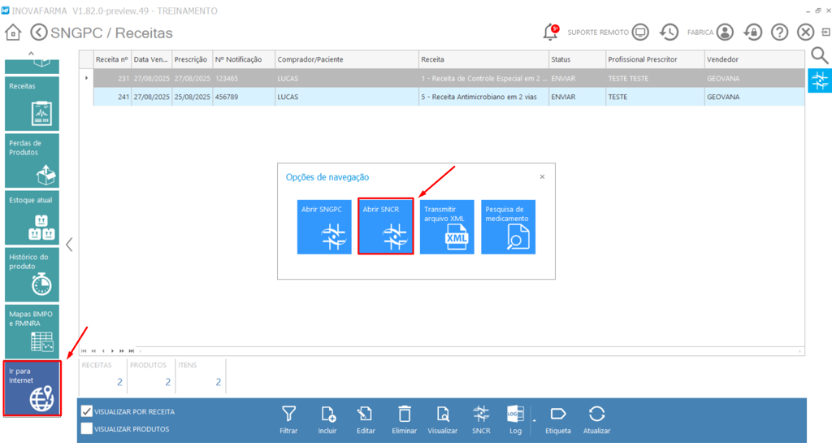Click the back arrow beside SNGPC / Receitas
The width and height of the screenshot is (832, 443).
coord(39,33)
